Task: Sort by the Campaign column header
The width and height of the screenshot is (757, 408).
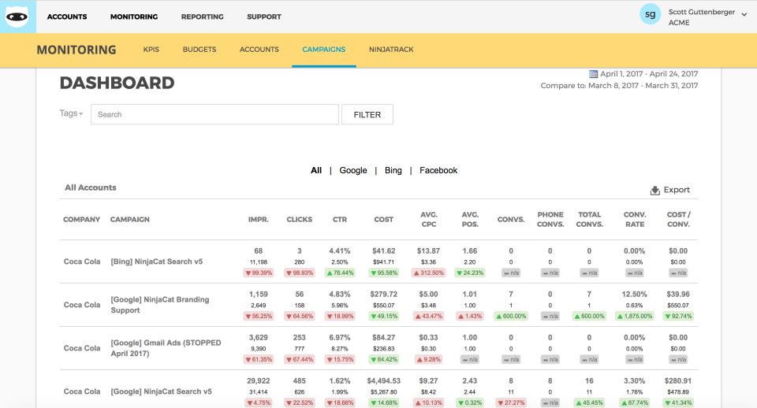Action: 130,220
